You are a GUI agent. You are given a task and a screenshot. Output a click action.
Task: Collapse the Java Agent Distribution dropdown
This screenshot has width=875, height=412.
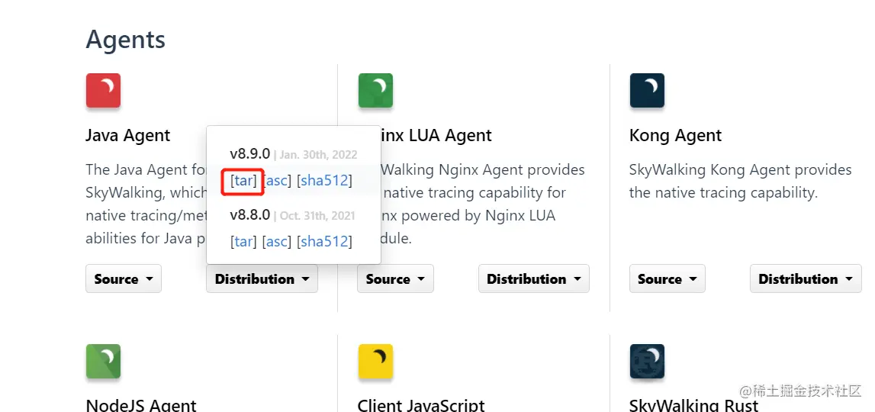[262, 278]
